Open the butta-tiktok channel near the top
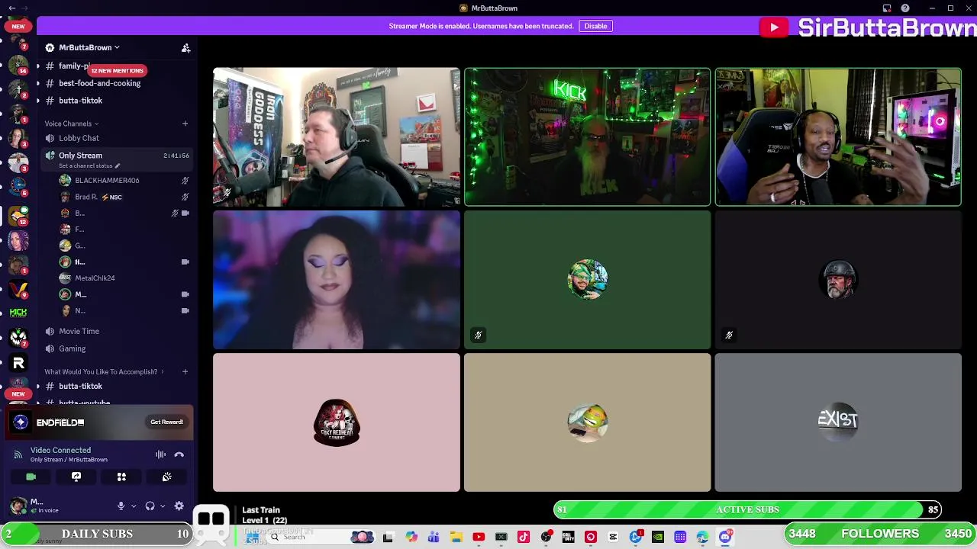977x549 pixels. [80, 101]
